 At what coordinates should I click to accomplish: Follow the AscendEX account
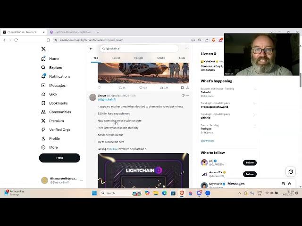(x=250, y=174)
